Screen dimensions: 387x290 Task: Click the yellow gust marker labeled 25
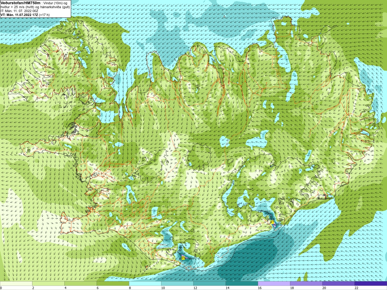(183, 258)
